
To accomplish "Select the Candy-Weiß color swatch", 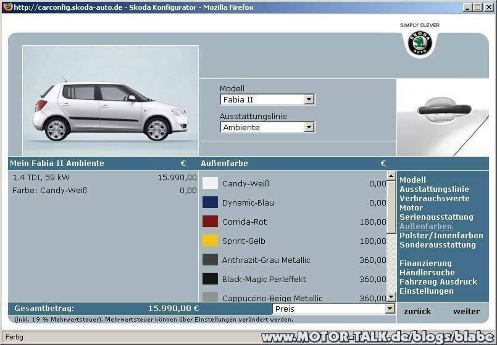I will tap(210, 183).
